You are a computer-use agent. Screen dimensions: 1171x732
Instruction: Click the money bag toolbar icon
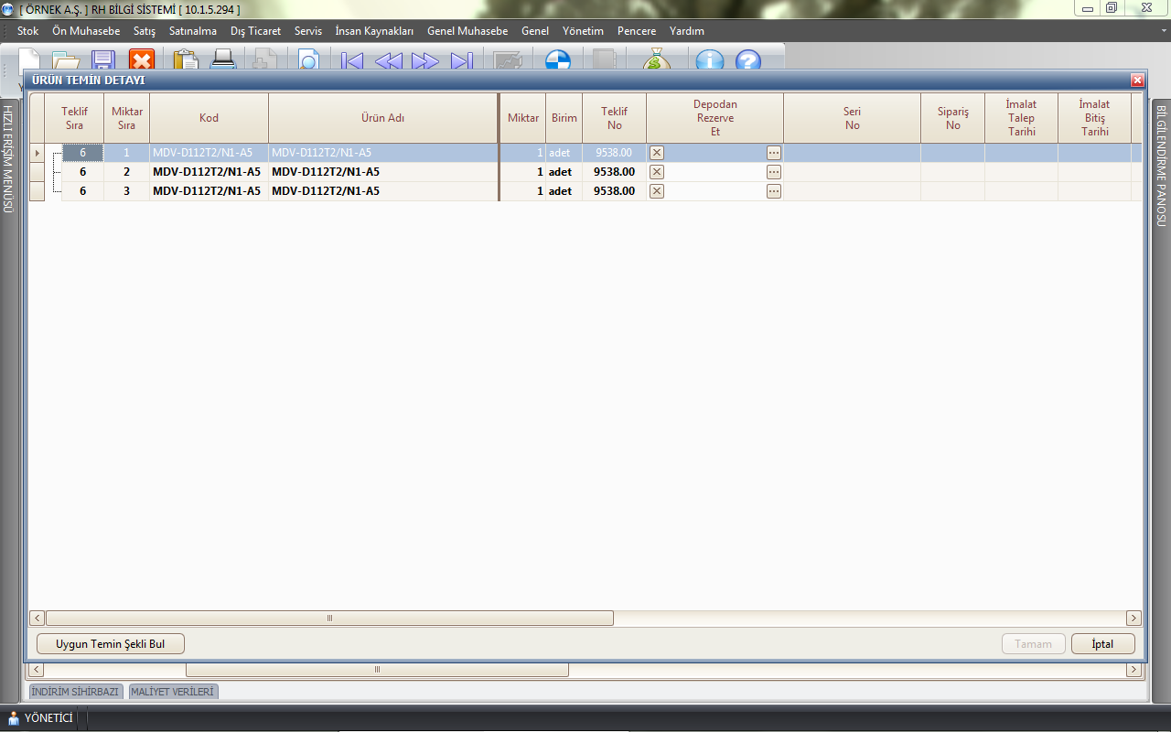point(656,60)
